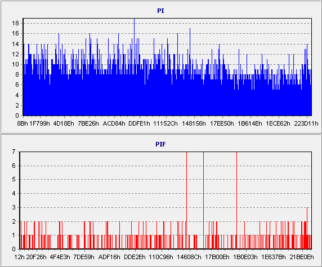Click the first red PIF spike reaching 7
This screenshot has height=267, width=322.
coord(186,201)
